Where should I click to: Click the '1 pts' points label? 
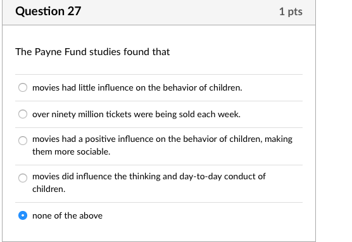pyautogui.click(x=291, y=11)
